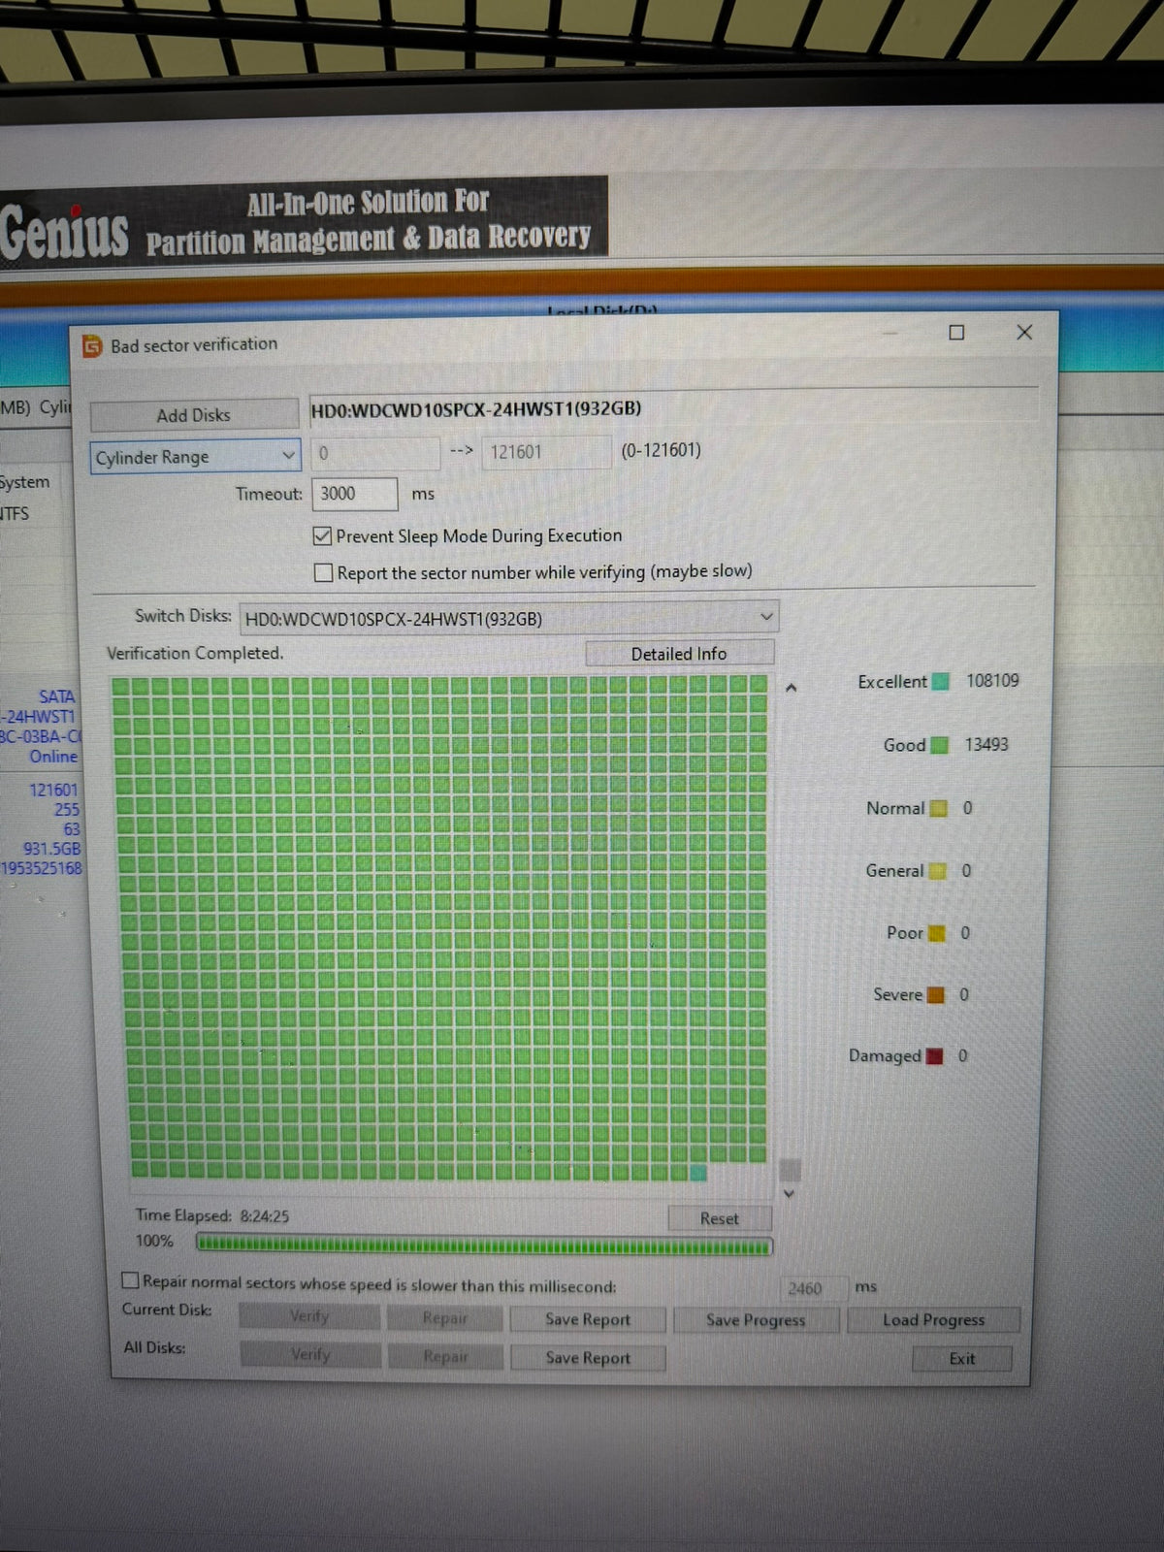Close the Bad sector verification dialog
Screen dimensions: 1164x1552
tap(1024, 332)
